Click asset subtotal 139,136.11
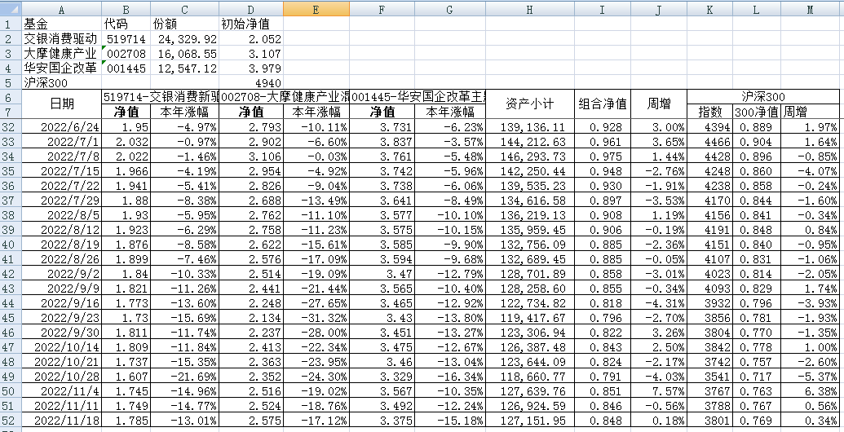This screenshot has width=844, height=432. pos(530,127)
